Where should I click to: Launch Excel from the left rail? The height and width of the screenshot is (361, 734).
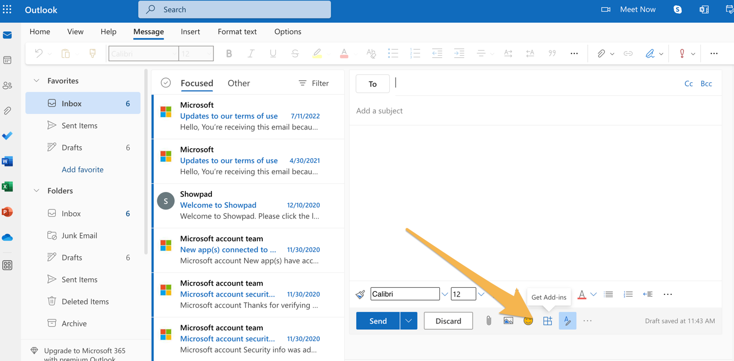[x=7, y=187]
